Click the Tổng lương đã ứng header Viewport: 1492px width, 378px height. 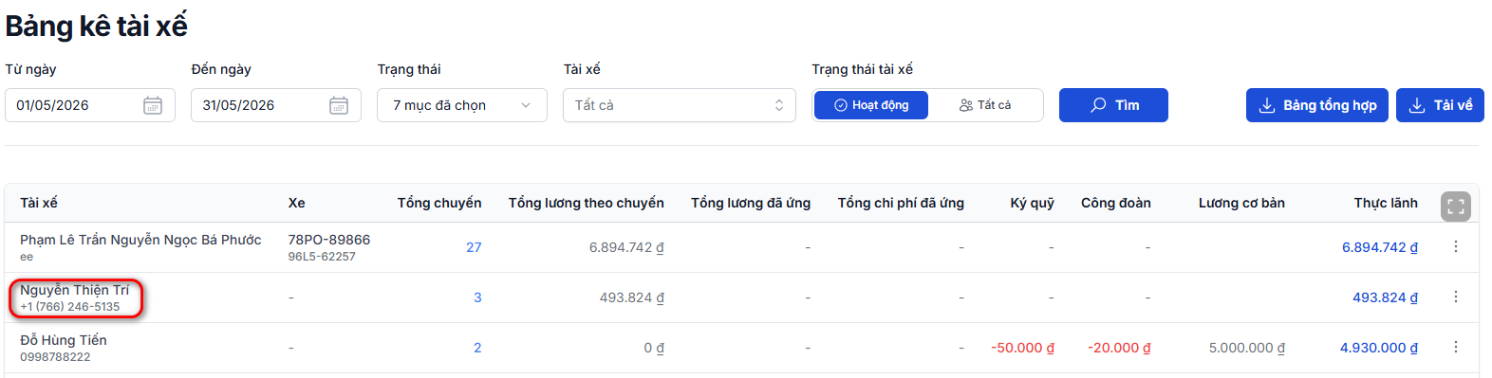[x=751, y=203]
